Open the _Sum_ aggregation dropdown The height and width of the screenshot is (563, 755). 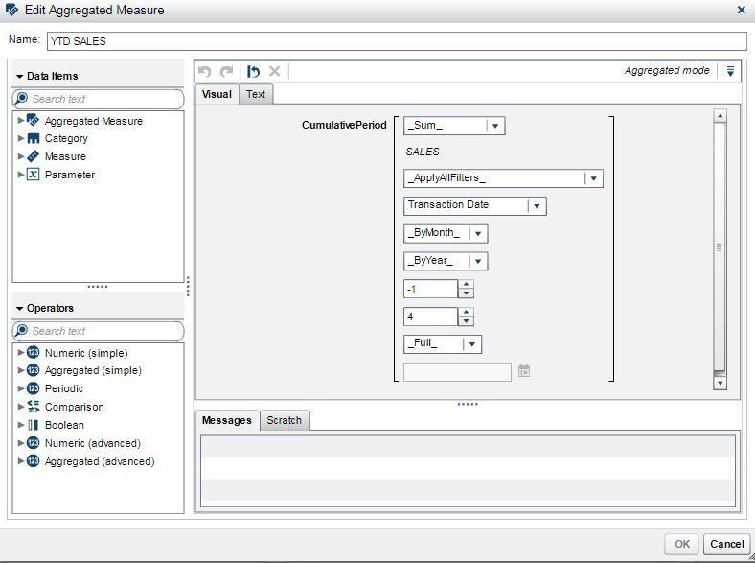(495, 126)
